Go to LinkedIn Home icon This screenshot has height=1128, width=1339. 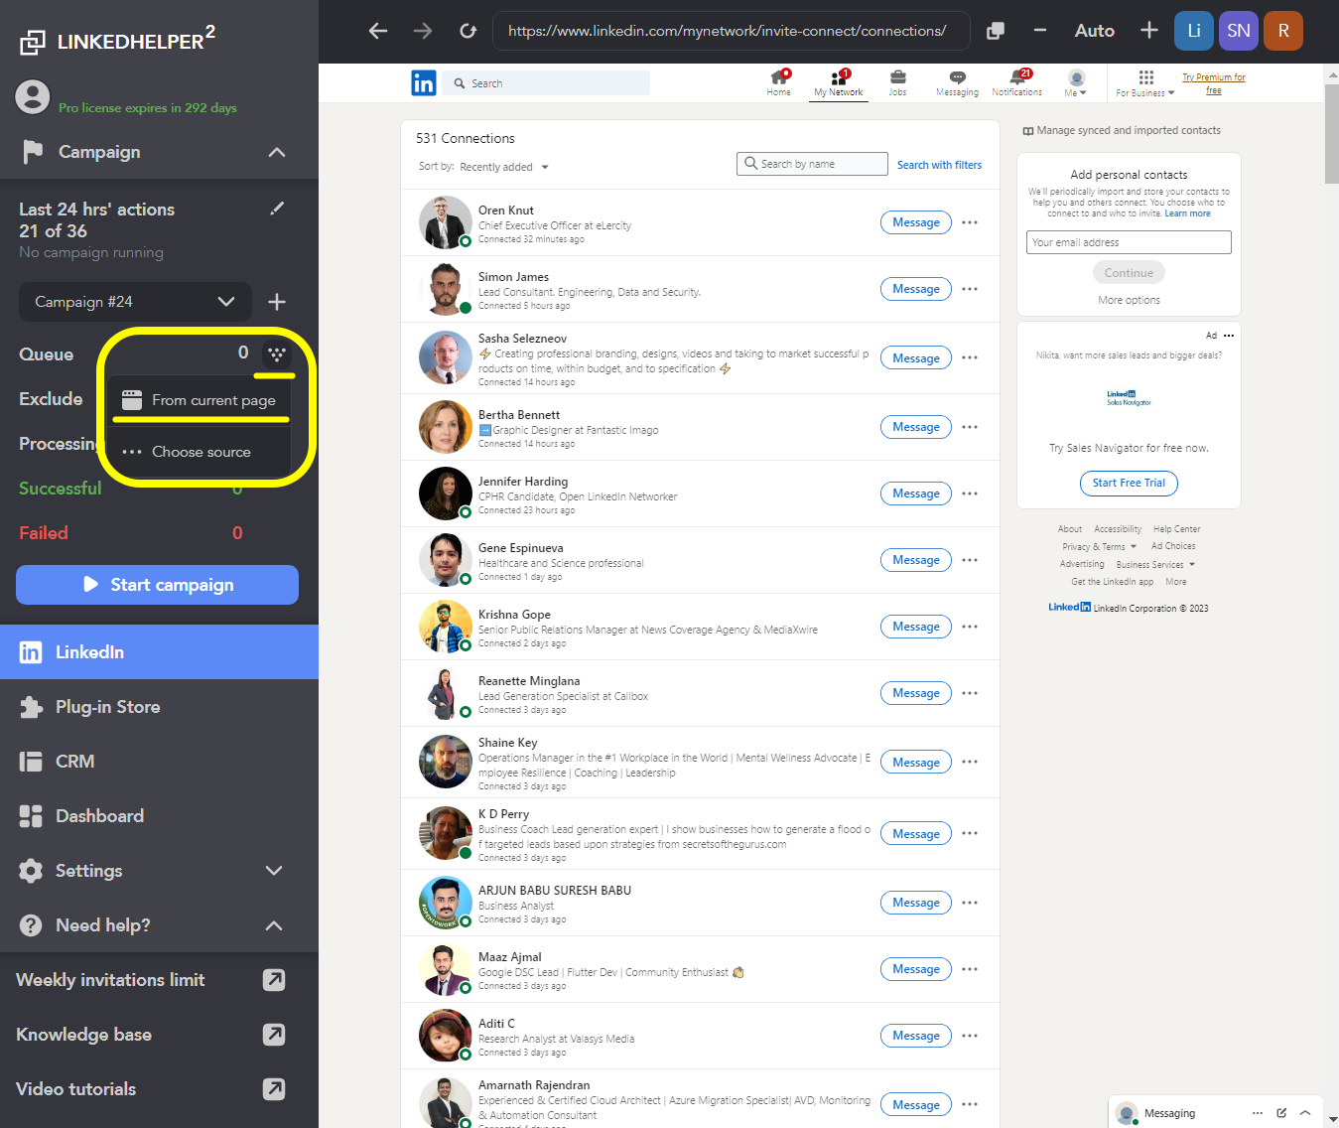click(779, 82)
